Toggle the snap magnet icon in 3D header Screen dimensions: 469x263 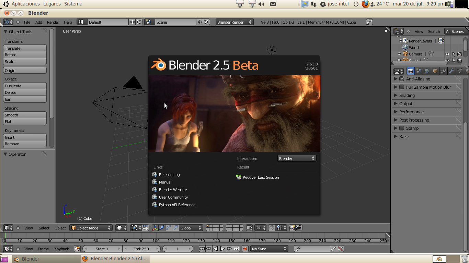(x=272, y=228)
